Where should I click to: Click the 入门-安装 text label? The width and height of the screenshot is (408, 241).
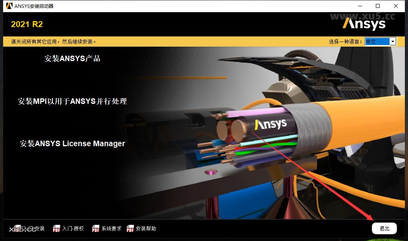click(33, 228)
